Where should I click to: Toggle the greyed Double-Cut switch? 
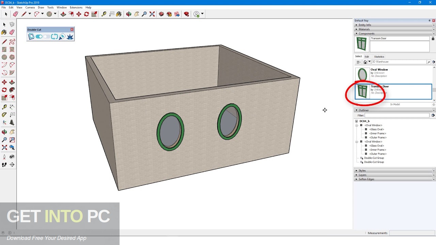pos(47,36)
